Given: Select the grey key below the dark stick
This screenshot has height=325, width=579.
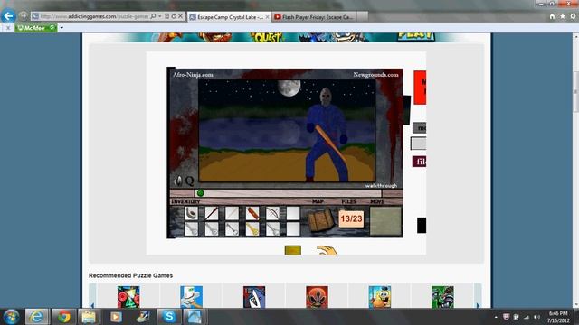Looking at the screenshot, I should click(x=212, y=229).
